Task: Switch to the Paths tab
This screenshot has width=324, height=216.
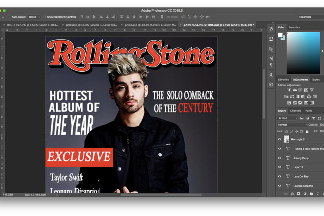Action: pyautogui.click(x=309, y=111)
